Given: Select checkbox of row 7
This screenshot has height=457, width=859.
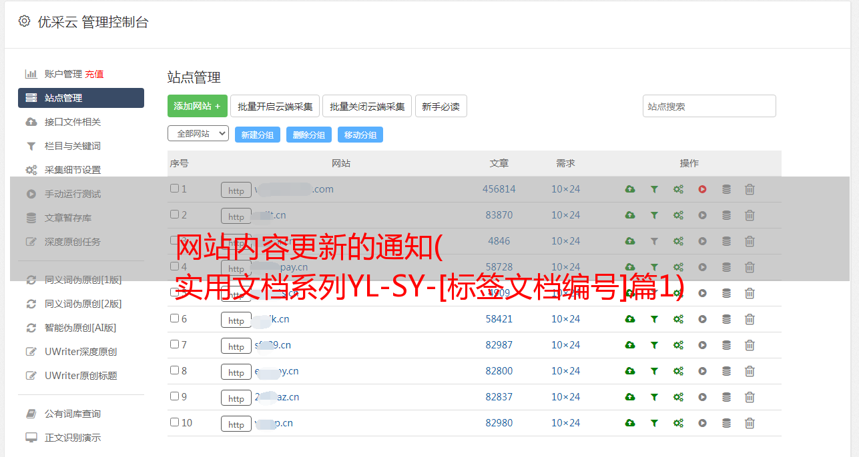Looking at the screenshot, I should point(174,344).
